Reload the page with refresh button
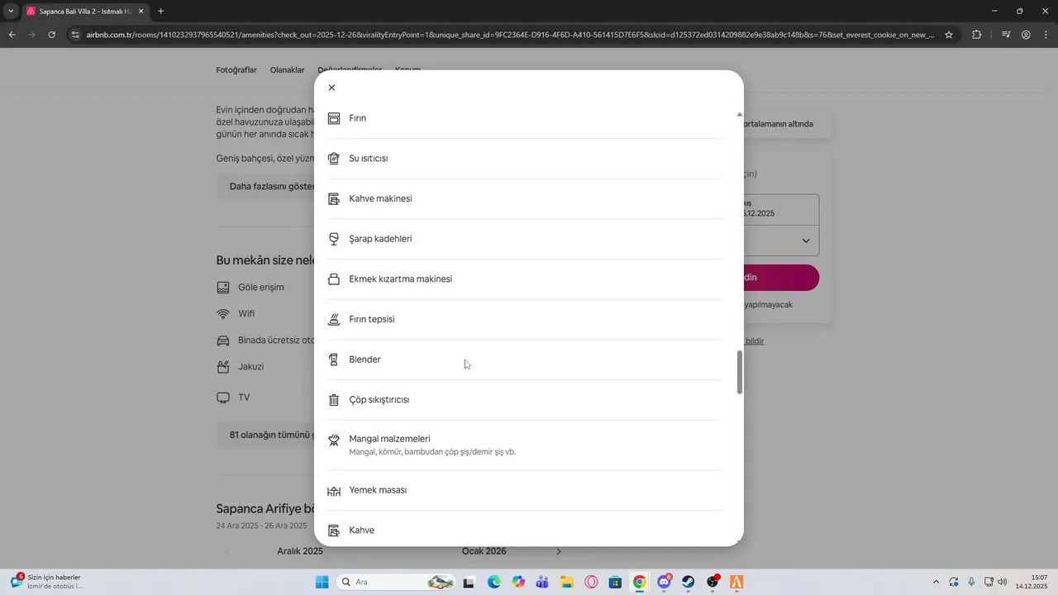This screenshot has width=1058, height=595. (x=52, y=35)
